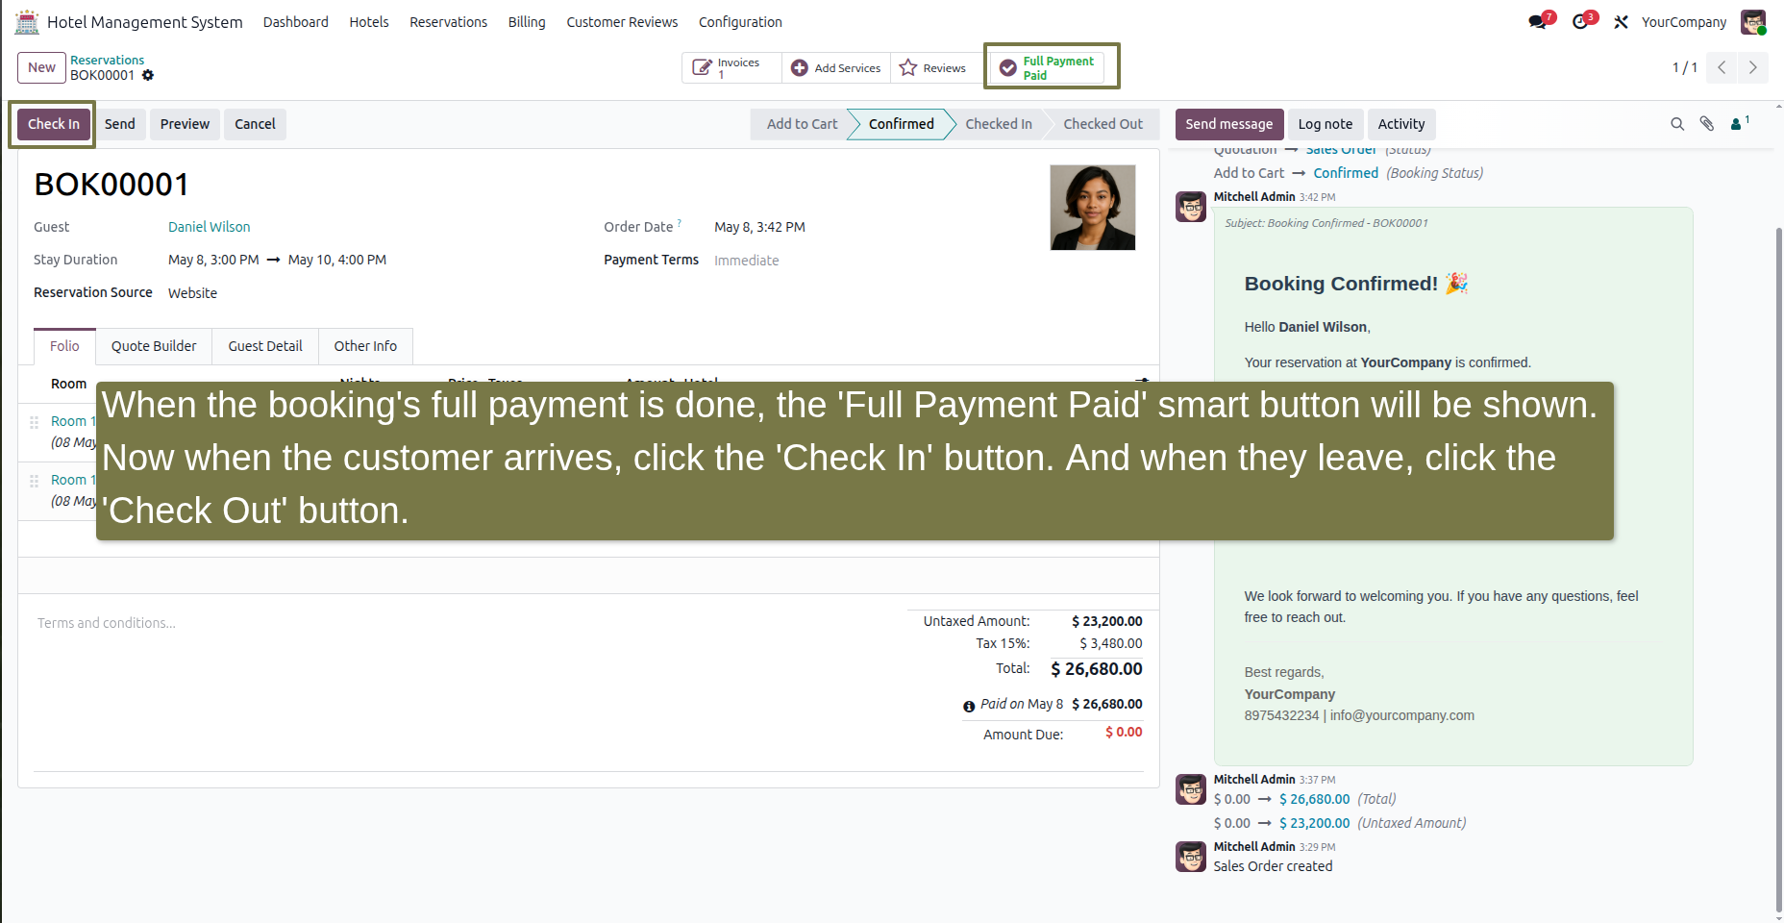Click the Check In button

click(x=54, y=124)
